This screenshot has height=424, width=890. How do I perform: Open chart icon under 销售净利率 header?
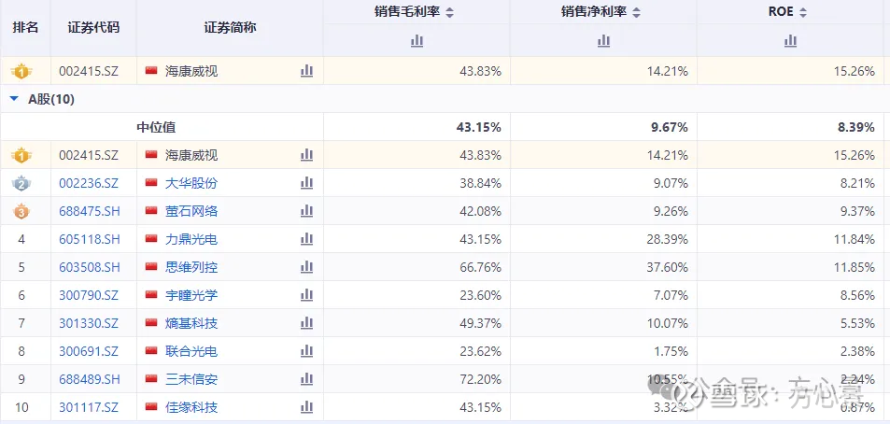604,40
